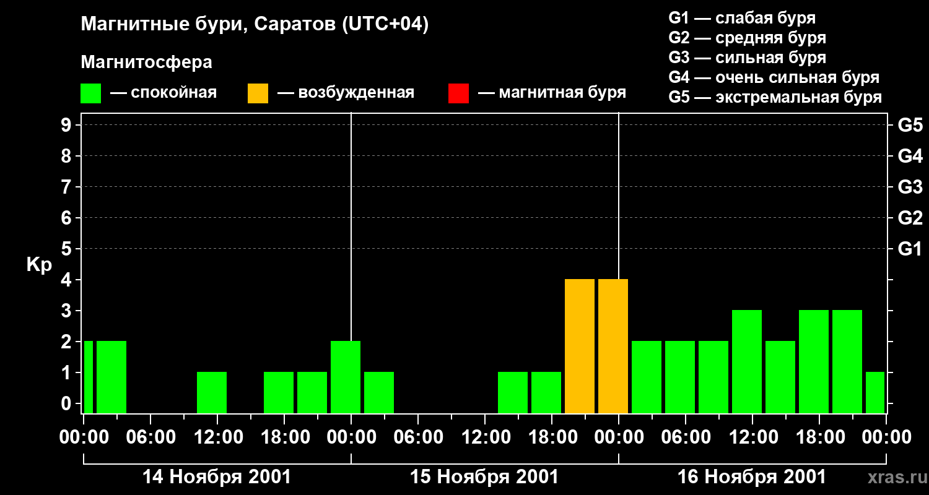Click the green Kp 2 bar crossing midnight into 15 November
929x495 pixels.
click(346, 377)
